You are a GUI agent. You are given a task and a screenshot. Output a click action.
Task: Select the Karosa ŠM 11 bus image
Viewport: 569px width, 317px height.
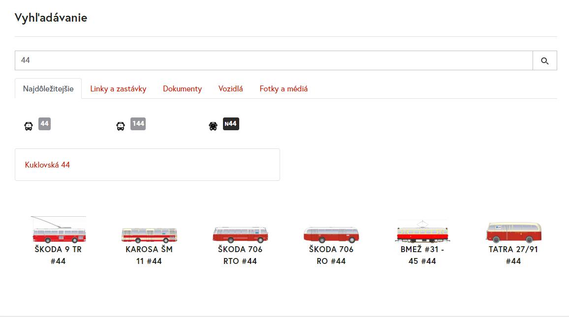tap(149, 235)
